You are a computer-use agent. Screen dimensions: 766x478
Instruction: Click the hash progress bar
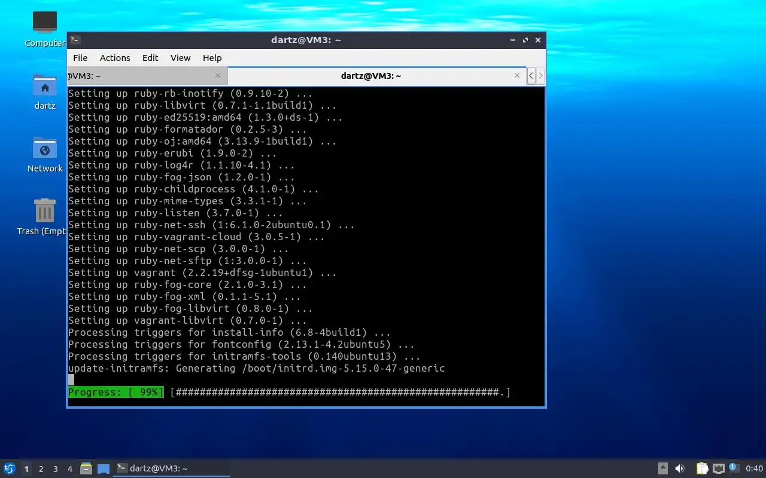pos(340,392)
